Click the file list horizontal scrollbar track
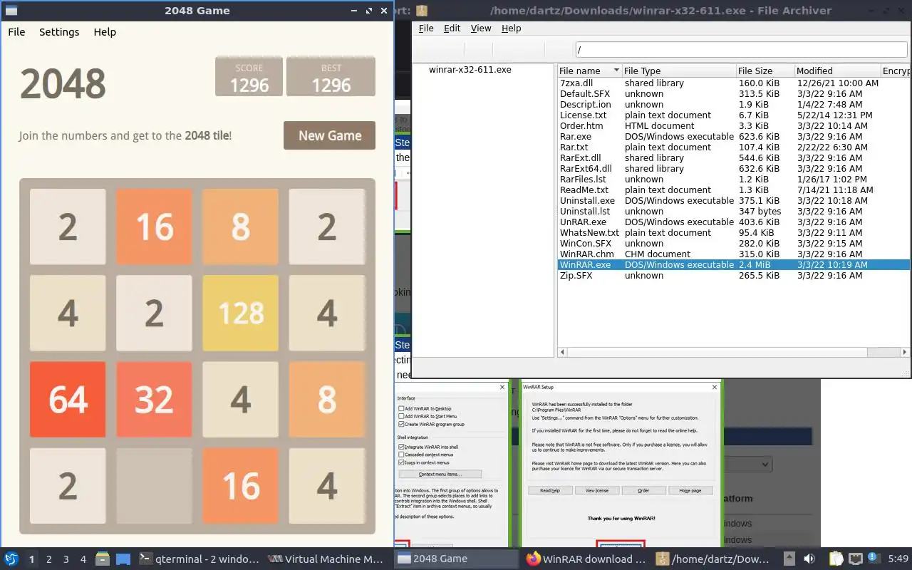The width and height of the screenshot is (912, 570). click(x=733, y=352)
